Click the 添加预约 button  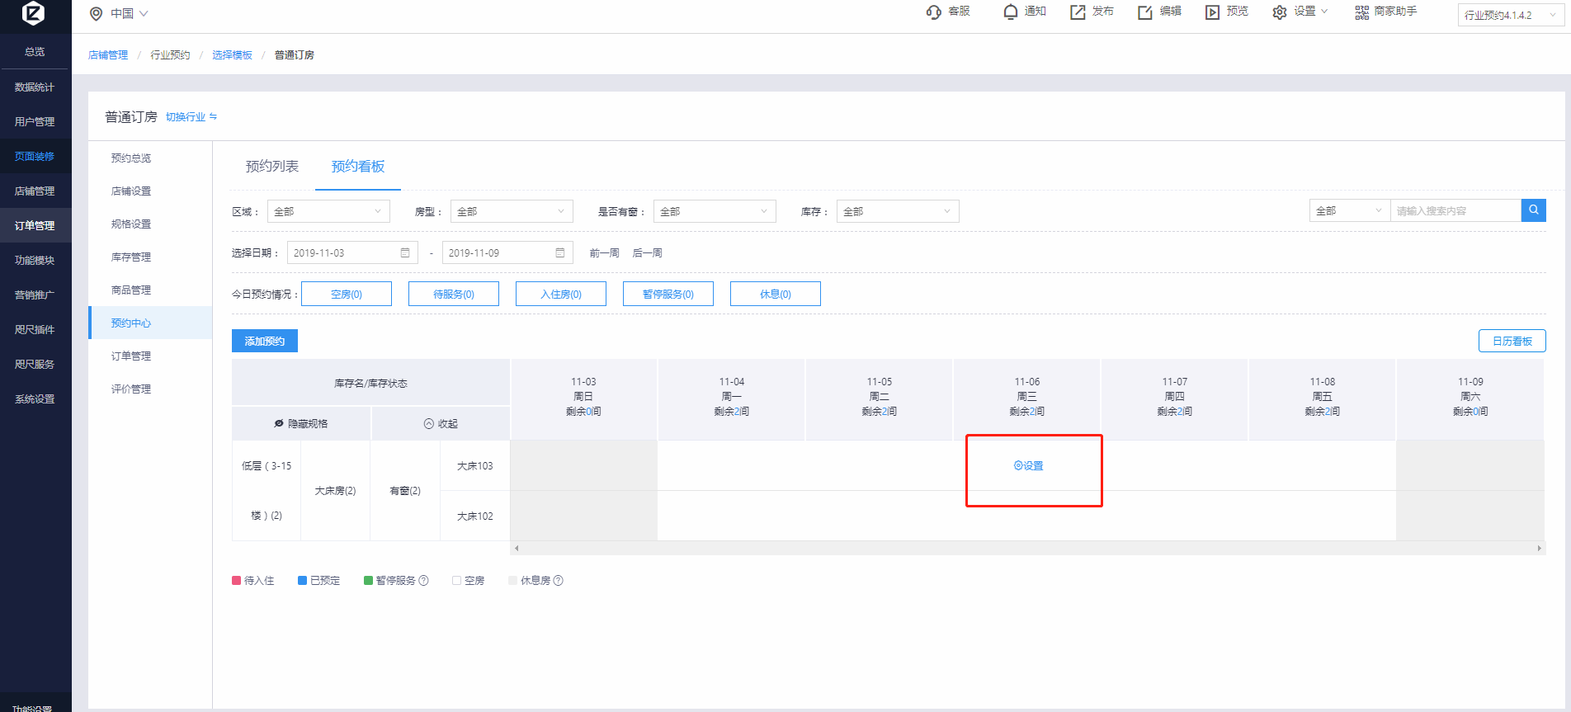265,341
